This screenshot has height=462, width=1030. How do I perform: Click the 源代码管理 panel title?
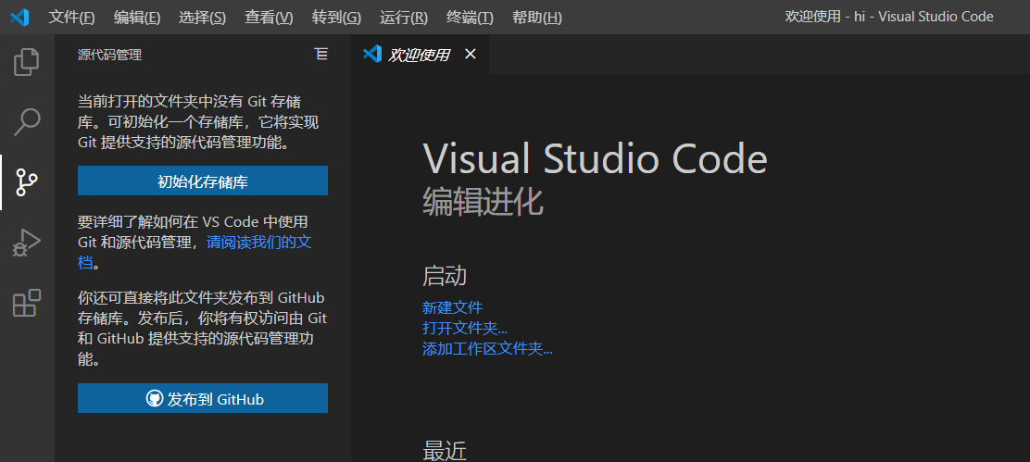click(x=109, y=56)
